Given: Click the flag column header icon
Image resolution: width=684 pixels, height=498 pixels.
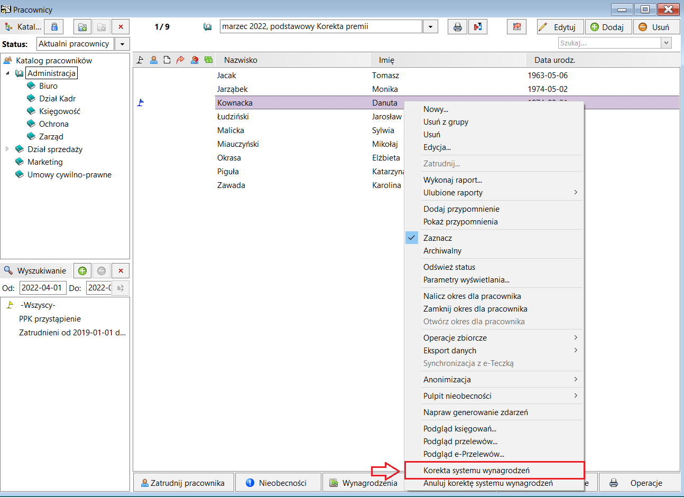Looking at the screenshot, I should click(x=140, y=60).
